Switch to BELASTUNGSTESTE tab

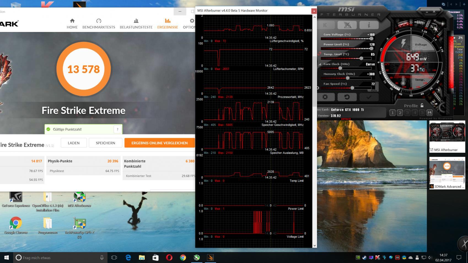click(136, 24)
